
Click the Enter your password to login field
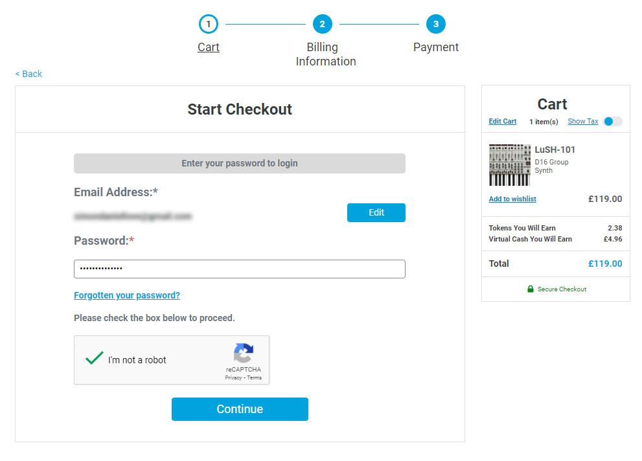(240, 163)
